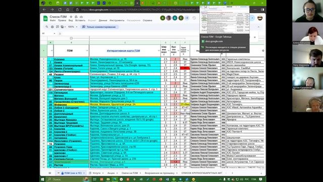Open the Вид menu
The height and width of the screenshot is (182, 323).
coord(71,20)
